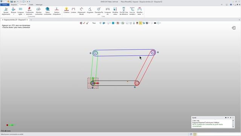Click the help icon in title bar
The image size is (241, 136).
click(x=231, y=5)
